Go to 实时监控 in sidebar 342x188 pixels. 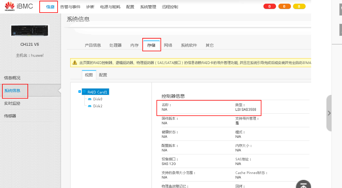12,103
